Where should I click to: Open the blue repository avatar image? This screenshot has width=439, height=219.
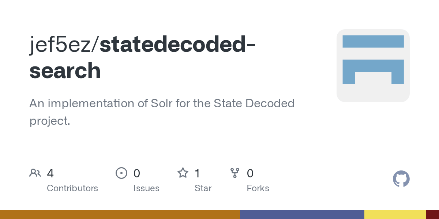373,66
